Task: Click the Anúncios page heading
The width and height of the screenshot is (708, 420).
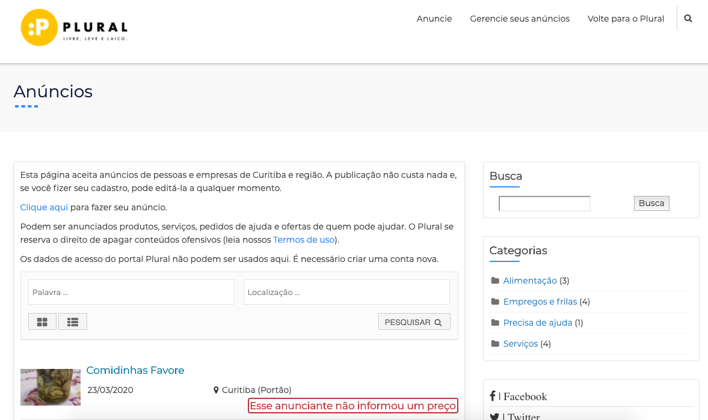Action: (53, 91)
